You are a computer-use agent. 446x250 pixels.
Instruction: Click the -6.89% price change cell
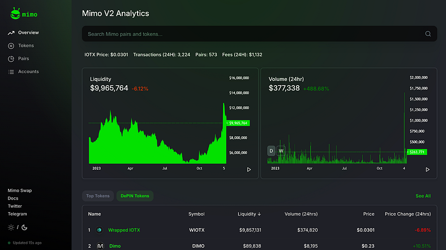(x=423, y=230)
